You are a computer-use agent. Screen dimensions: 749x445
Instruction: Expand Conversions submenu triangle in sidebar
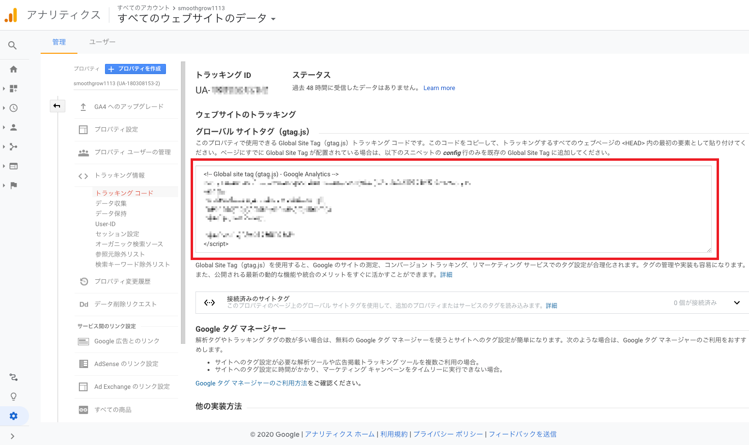(4, 185)
